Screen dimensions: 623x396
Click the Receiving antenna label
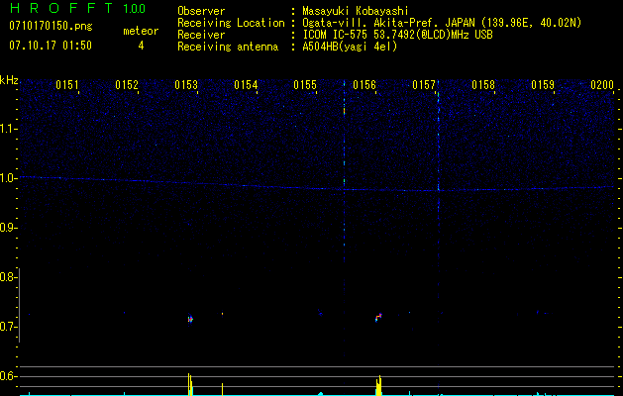[x=228, y=47]
